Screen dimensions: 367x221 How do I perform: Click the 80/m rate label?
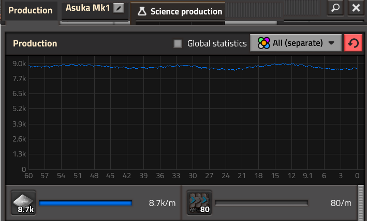[341, 203]
